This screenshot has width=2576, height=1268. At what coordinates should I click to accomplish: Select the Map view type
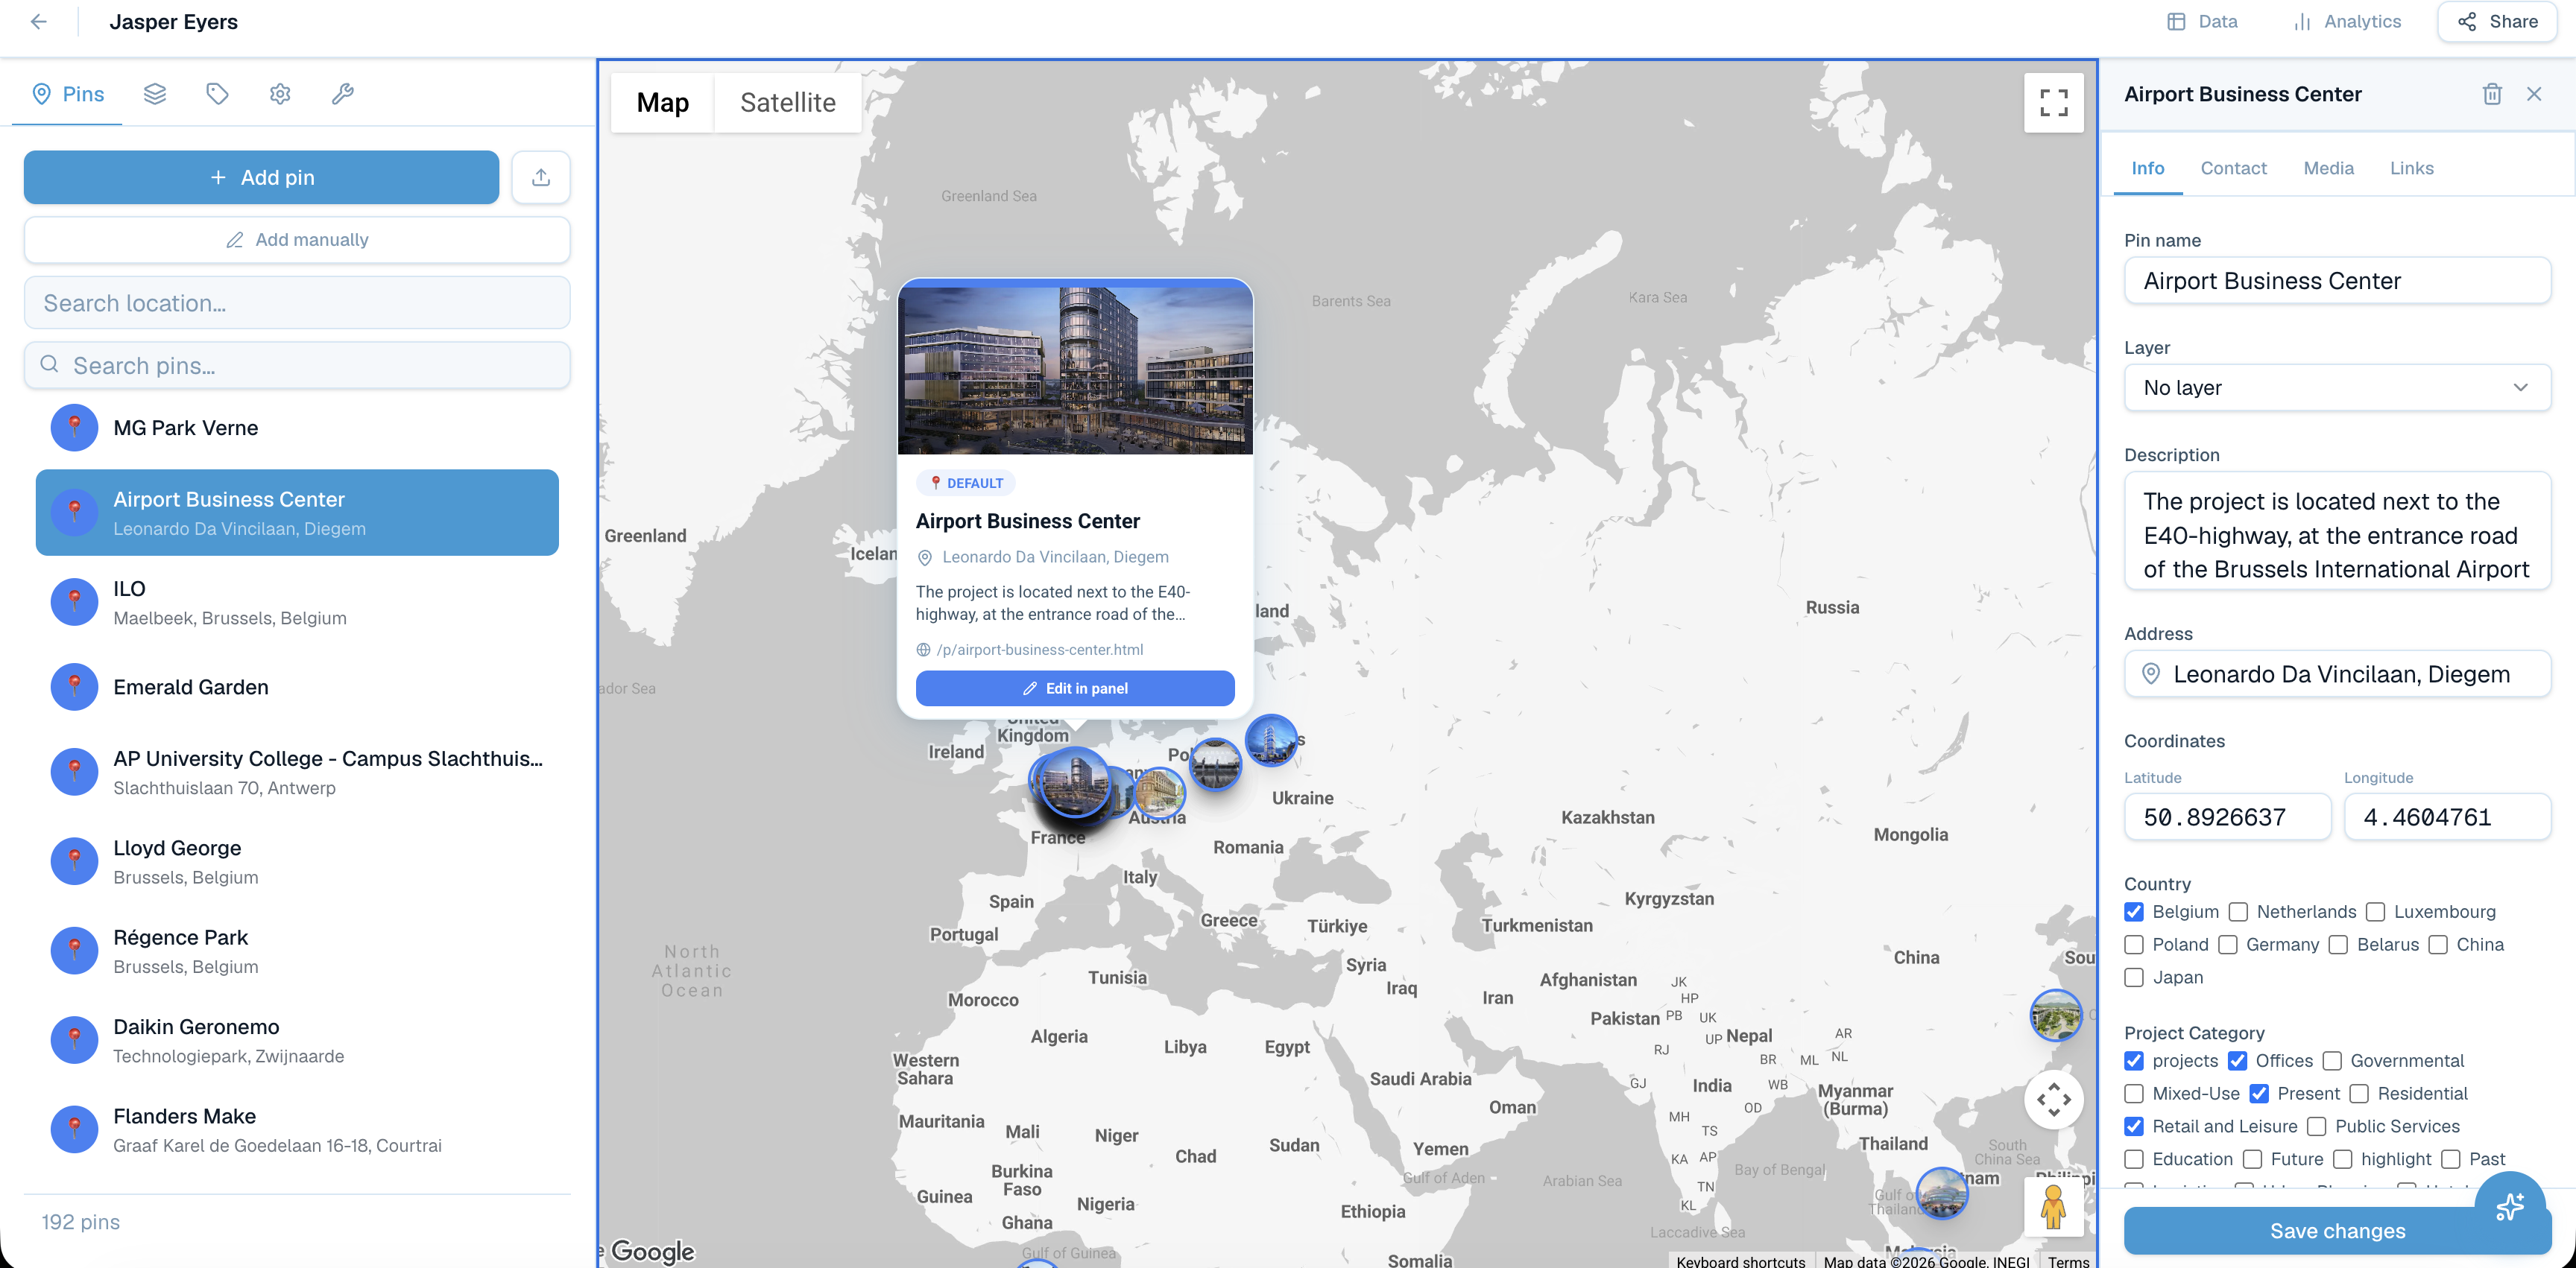pos(663,103)
